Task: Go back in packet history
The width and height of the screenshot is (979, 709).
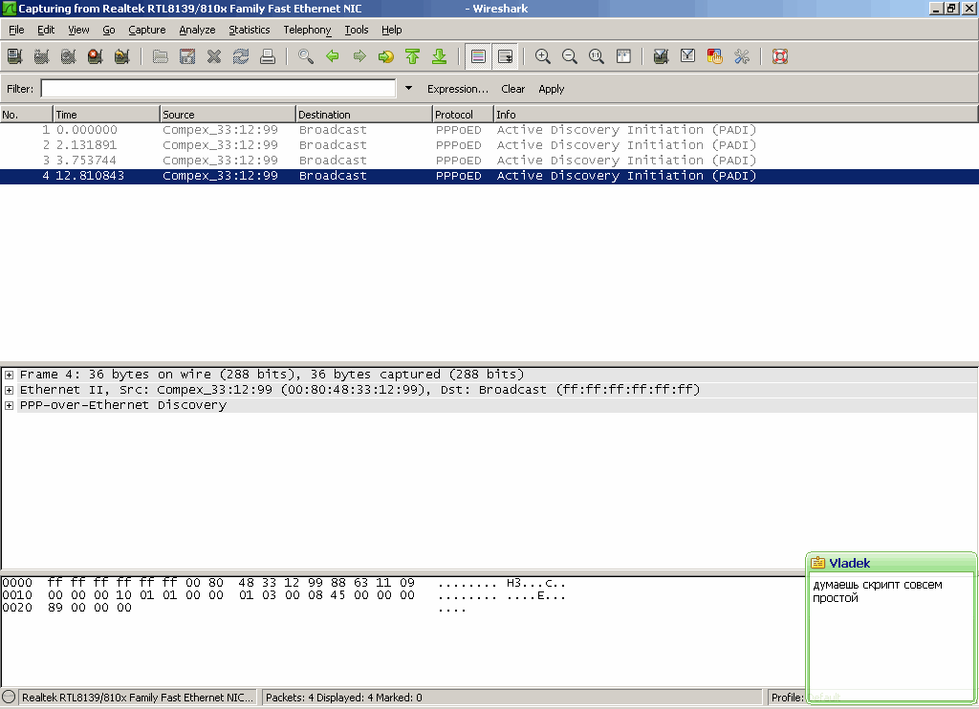Action: point(333,56)
